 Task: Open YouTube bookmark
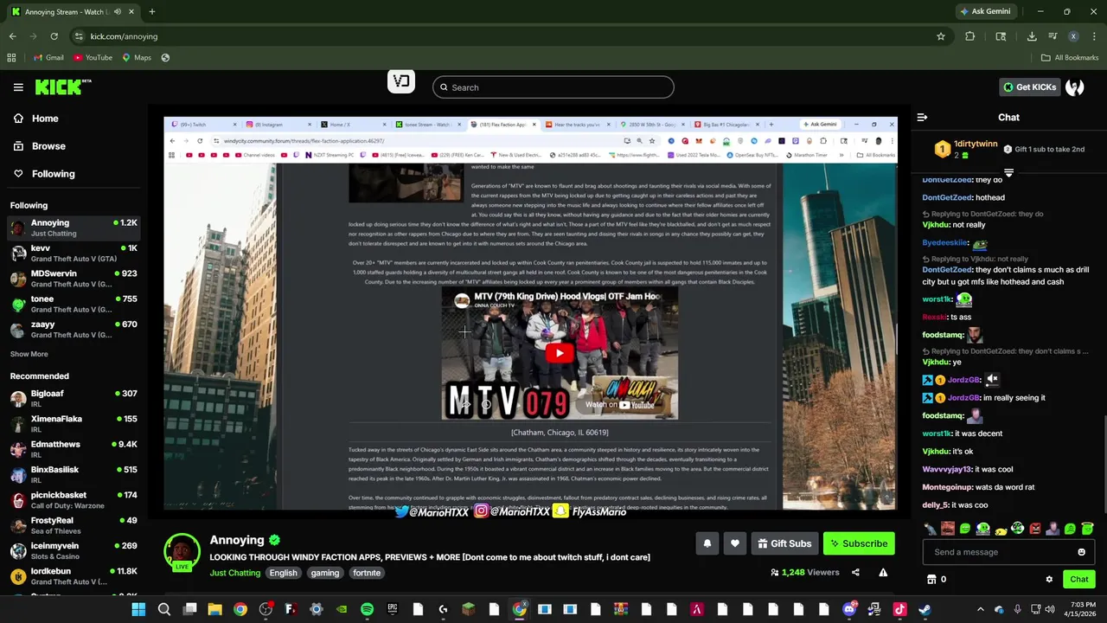click(93, 57)
